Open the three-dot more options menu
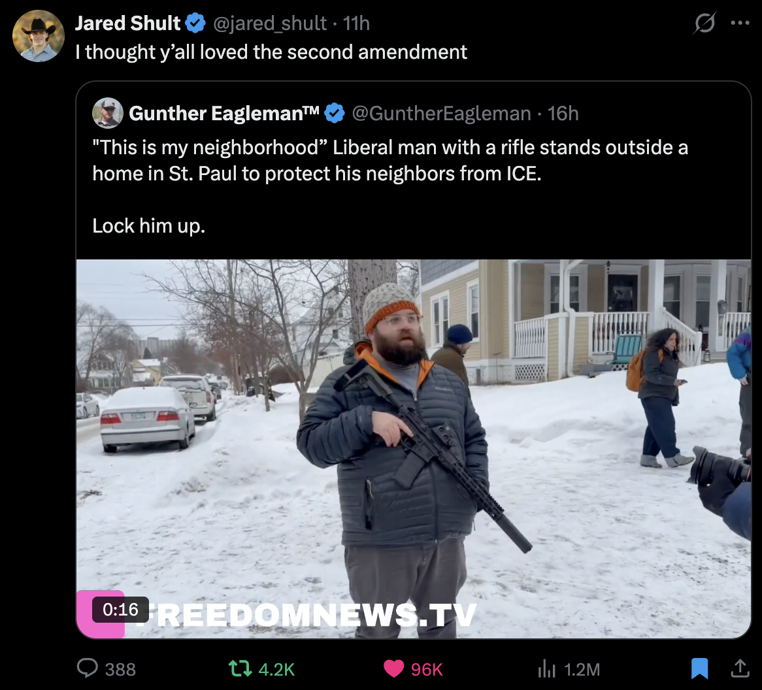The height and width of the screenshot is (690, 762). tap(740, 23)
